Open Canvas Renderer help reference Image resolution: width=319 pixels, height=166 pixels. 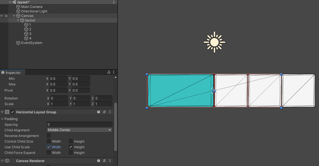[x=99, y=161]
